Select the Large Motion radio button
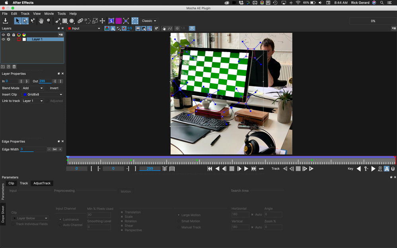Image resolution: width=397 pixels, height=248 pixels. tap(179, 215)
